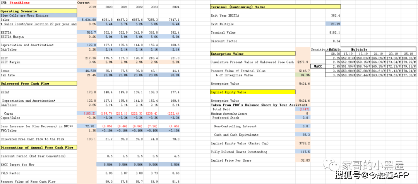
Task: Click Present Value of Free Cash Flow 59.0
Action: coord(109,182)
